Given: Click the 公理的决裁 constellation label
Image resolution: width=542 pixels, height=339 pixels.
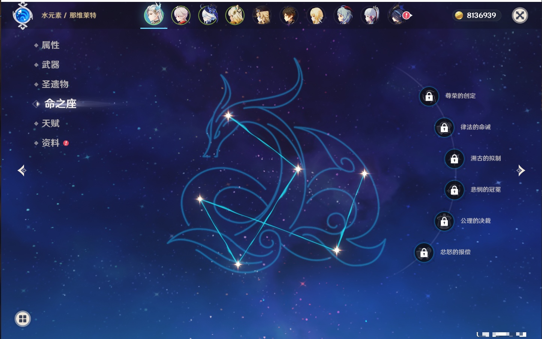Looking at the screenshot, I should [476, 221].
